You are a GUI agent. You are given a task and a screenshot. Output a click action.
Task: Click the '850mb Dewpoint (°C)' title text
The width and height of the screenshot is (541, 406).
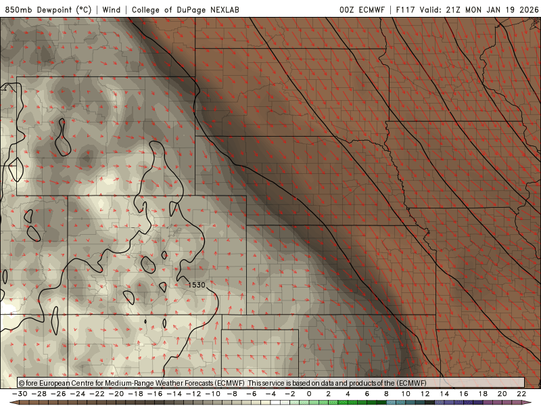click(48, 9)
